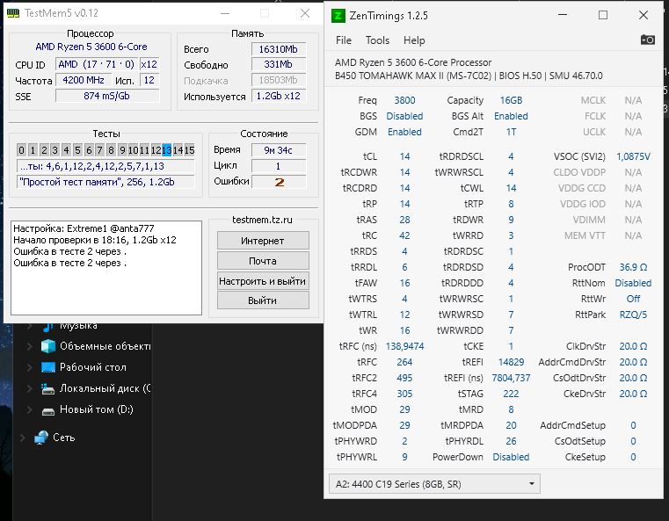The width and height of the screenshot is (669, 521).
Task: Click the RttPark RZQ/5 value
Action: click(x=633, y=315)
